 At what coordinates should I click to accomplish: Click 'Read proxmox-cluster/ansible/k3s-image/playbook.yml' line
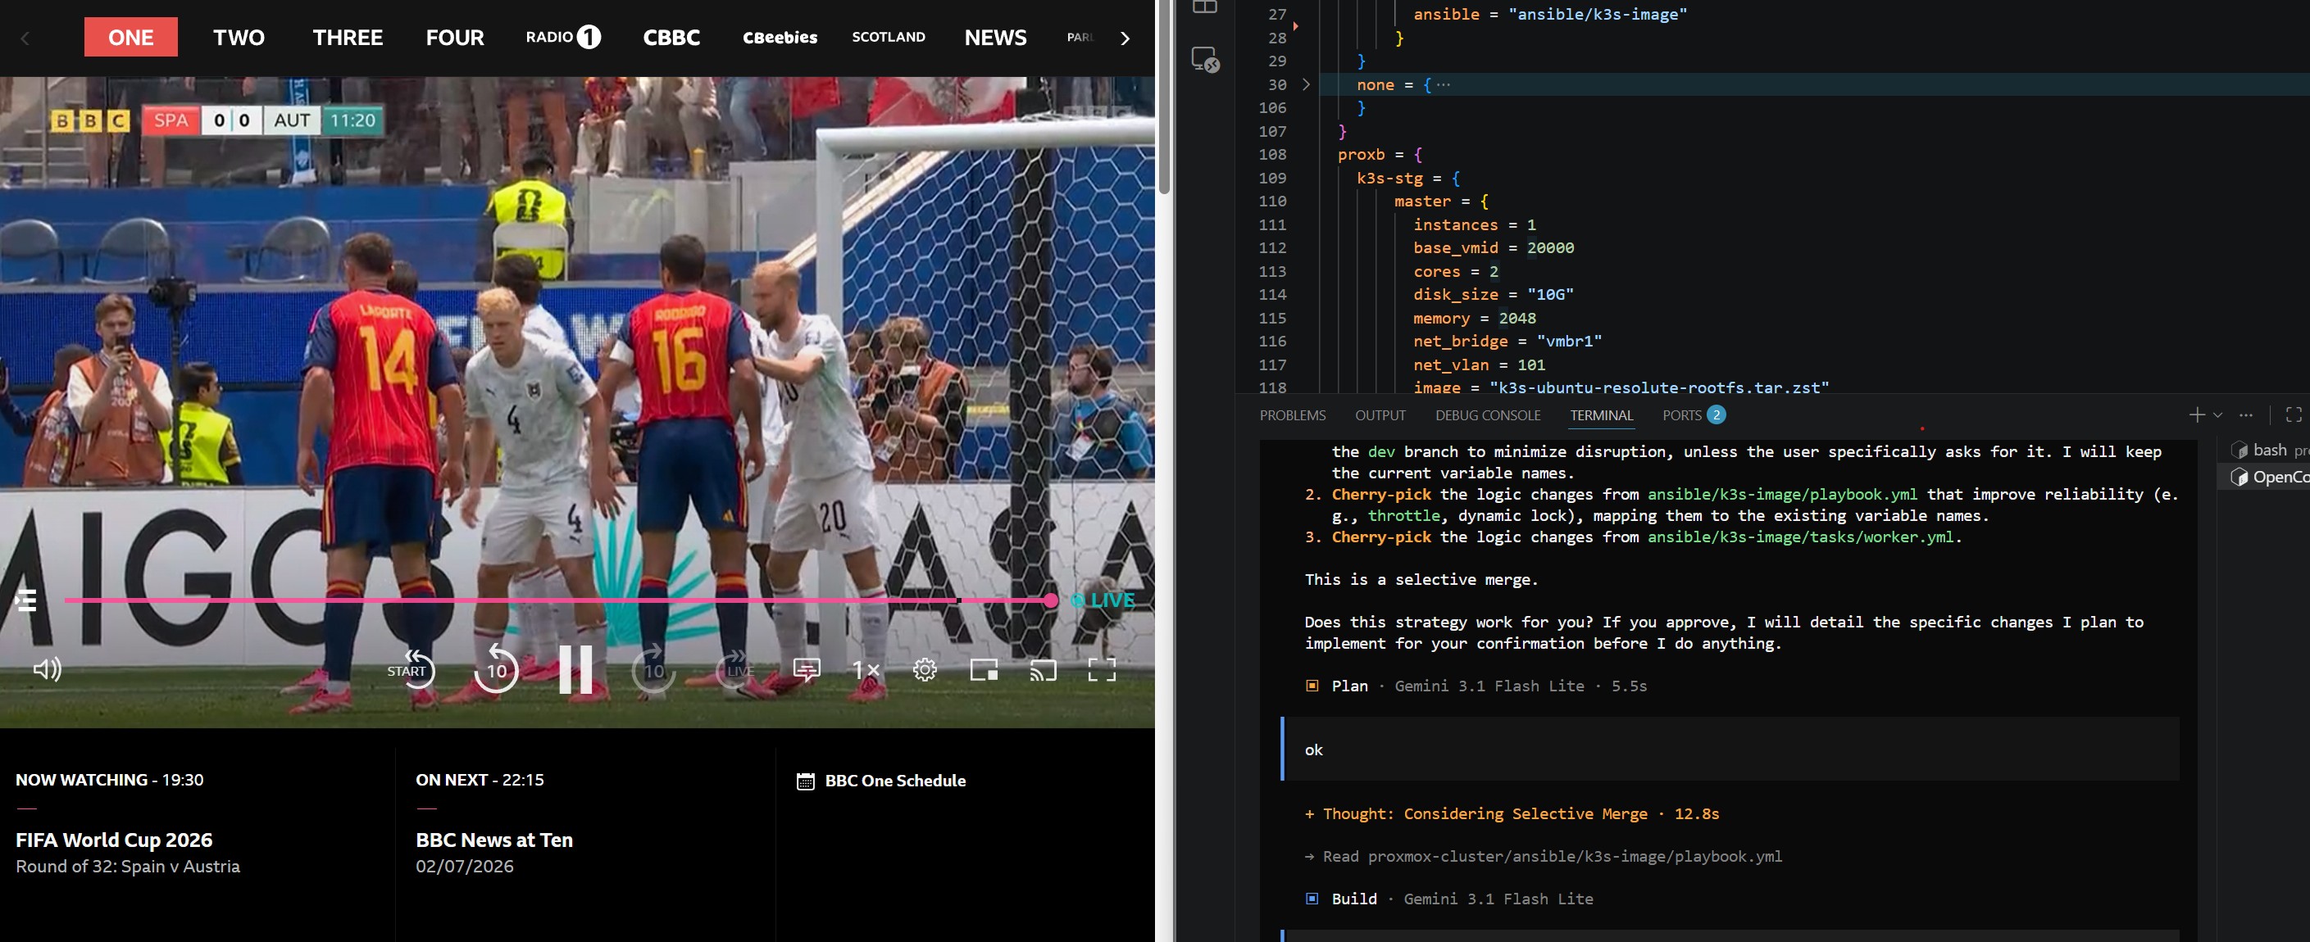point(1544,856)
